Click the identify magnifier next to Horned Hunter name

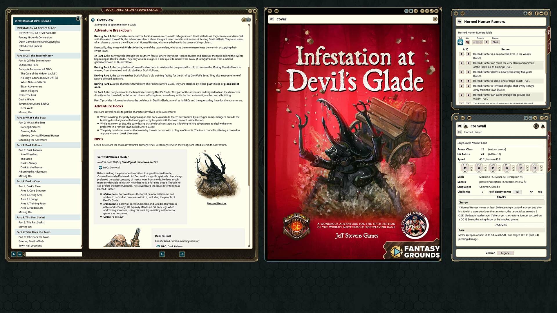[460, 132]
